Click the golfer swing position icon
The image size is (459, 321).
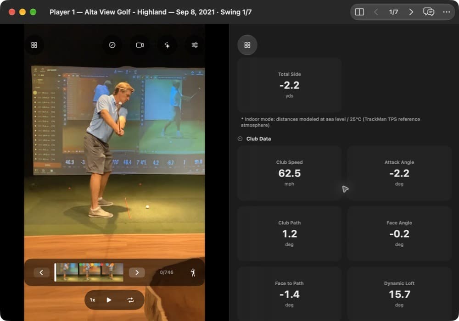click(193, 272)
